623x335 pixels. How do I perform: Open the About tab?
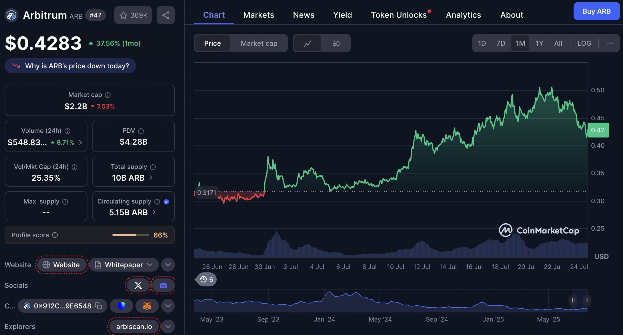click(512, 15)
